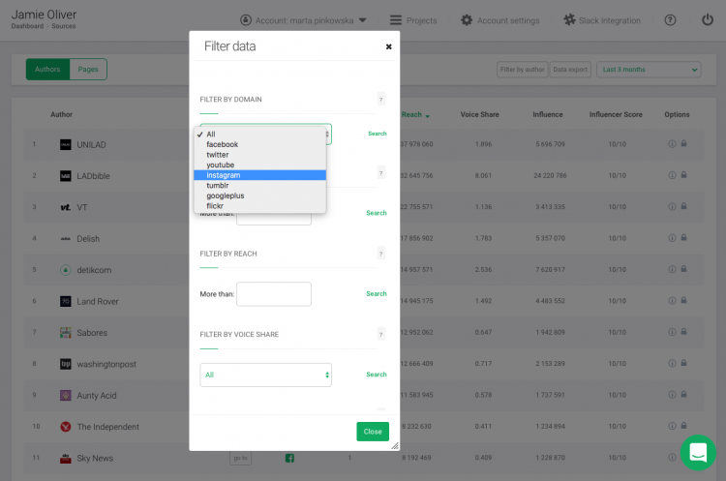Select youtube from domain dropdown options
The image size is (726, 481).
tap(259, 165)
